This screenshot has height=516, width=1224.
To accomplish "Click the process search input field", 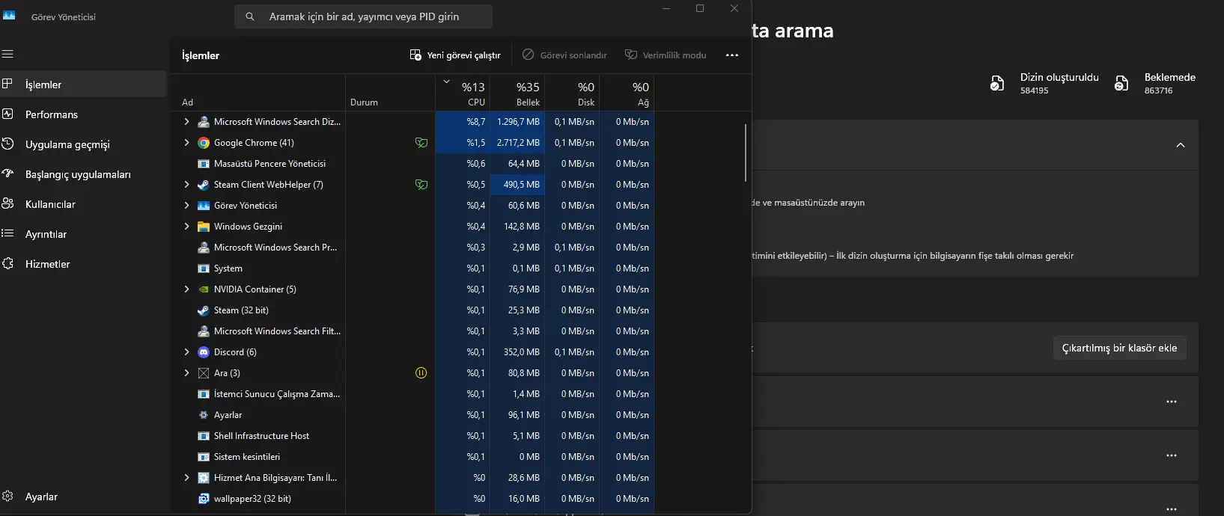I will (x=364, y=16).
